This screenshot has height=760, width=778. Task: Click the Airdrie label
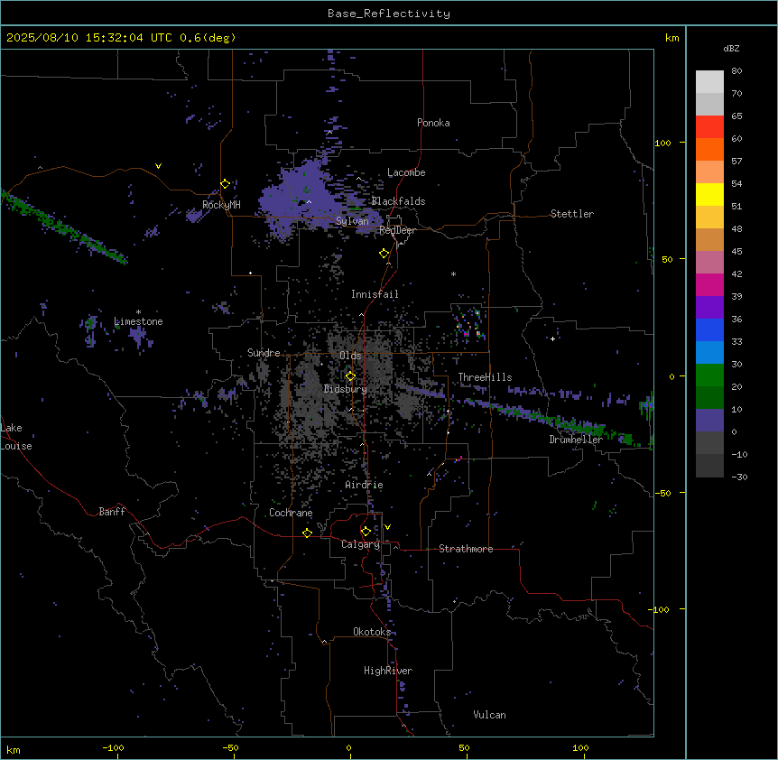click(364, 485)
